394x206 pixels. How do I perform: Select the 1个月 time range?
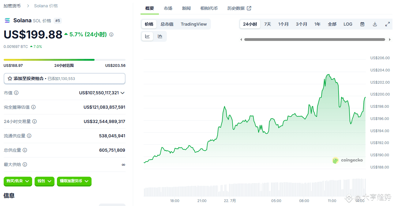tap(283, 24)
